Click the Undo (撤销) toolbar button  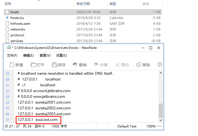80,65
